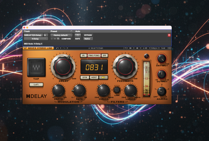The image size is (209, 141).
Task: Click the large FEEDBACK knob
Action: [125, 67]
